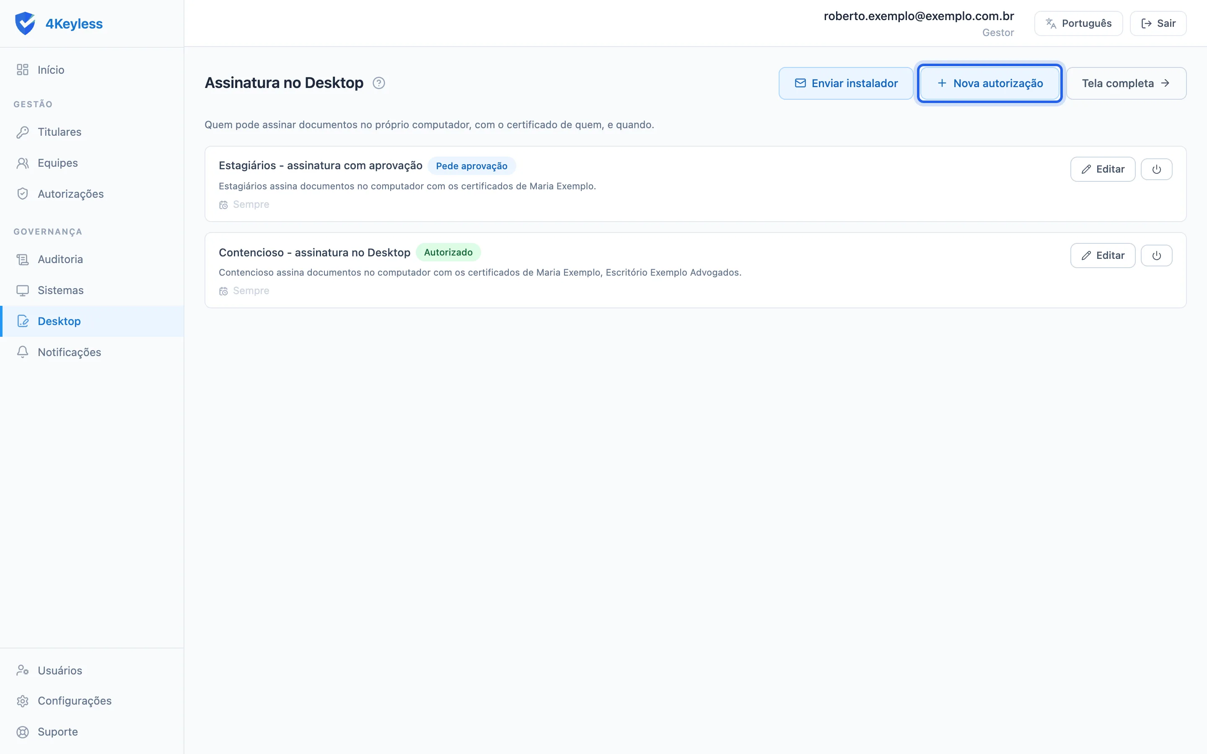Click the Sempre schedule in Contencioso card
The image size is (1207, 754).
(244, 291)
